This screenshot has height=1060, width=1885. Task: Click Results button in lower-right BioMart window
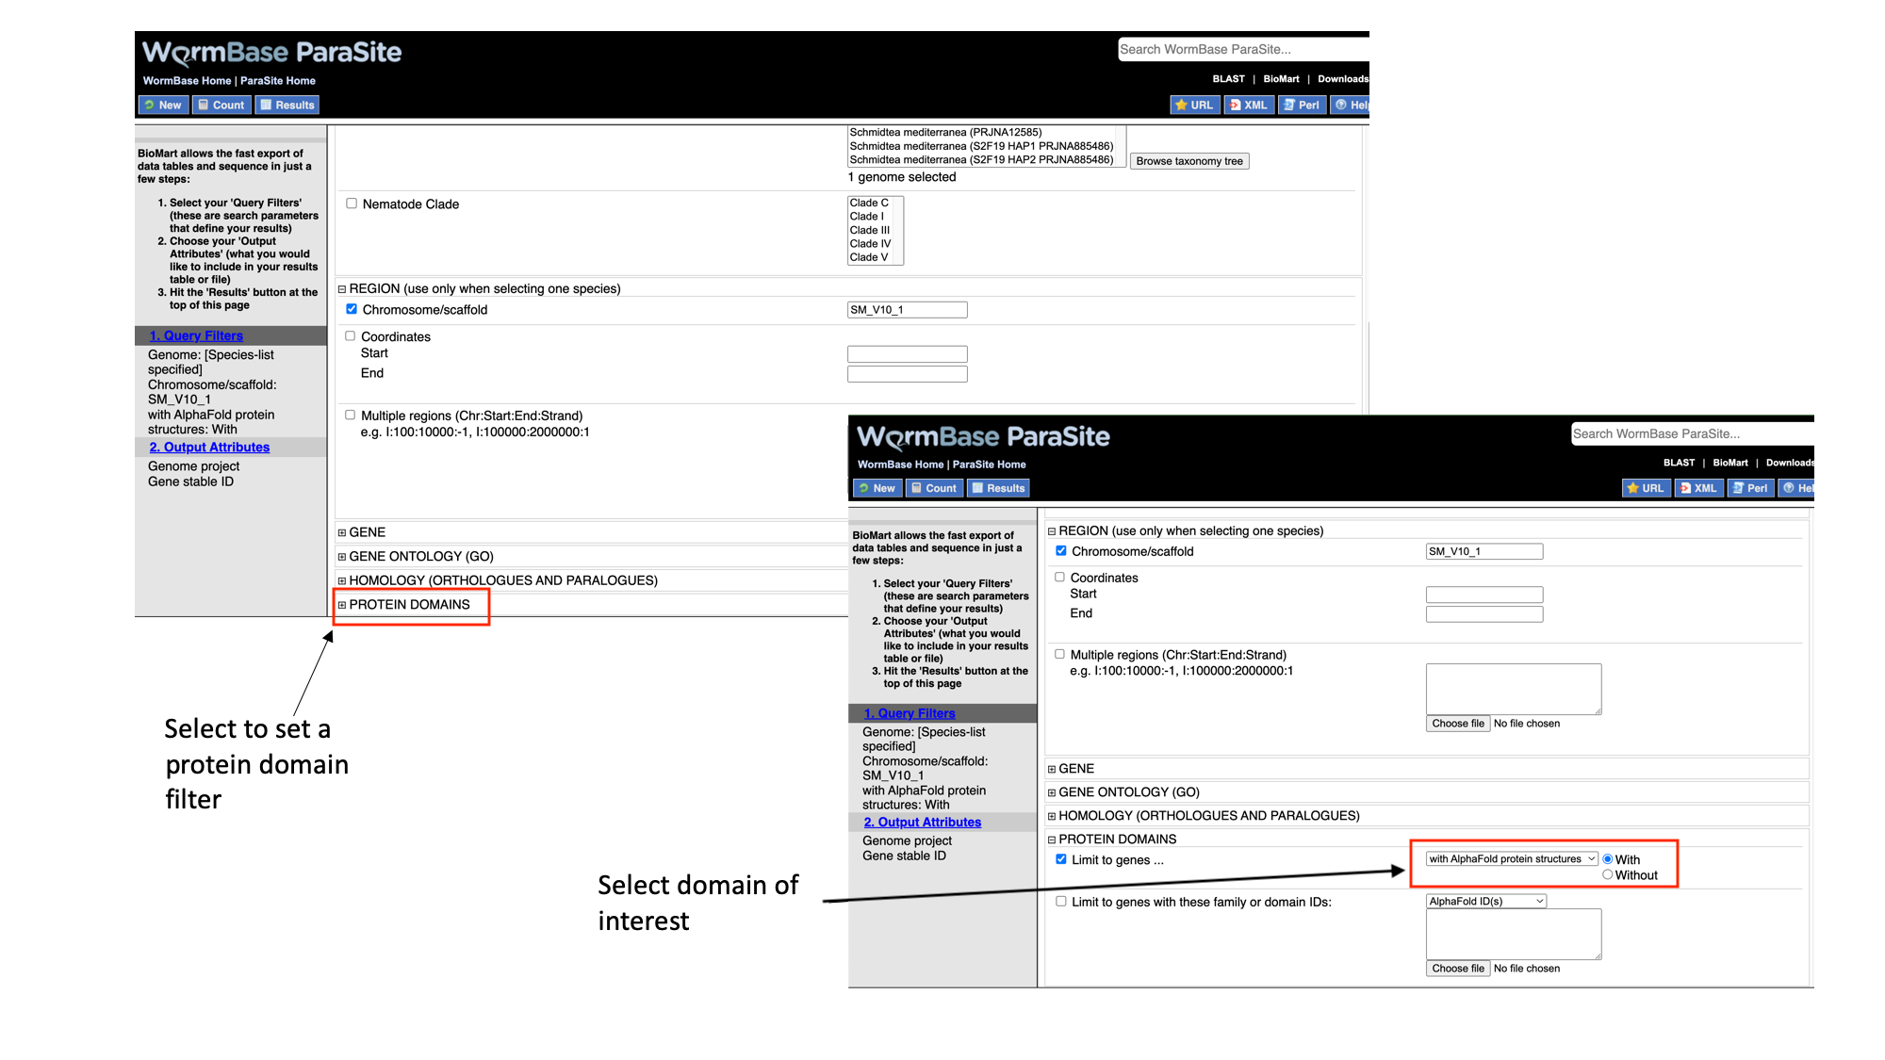(x=998, y=488)
